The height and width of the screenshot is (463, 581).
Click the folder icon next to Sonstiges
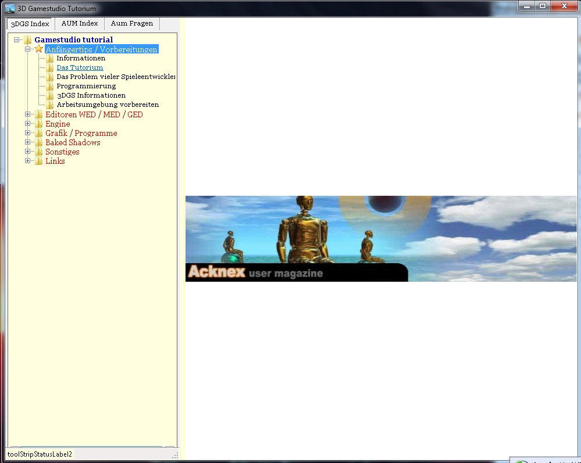[x=38, y=152]
